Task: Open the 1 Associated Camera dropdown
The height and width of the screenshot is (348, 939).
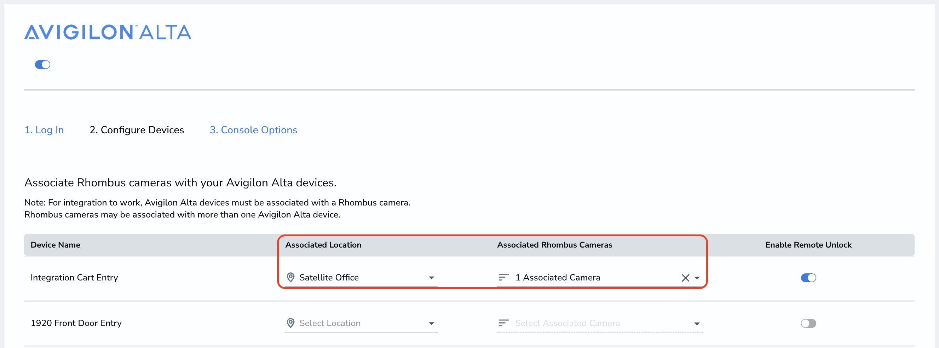Action: coord(599,277)
